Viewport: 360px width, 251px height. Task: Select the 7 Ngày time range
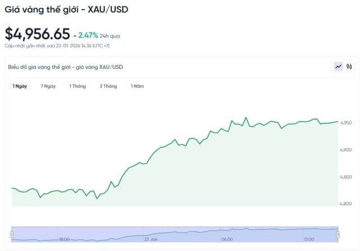point(48,86)
